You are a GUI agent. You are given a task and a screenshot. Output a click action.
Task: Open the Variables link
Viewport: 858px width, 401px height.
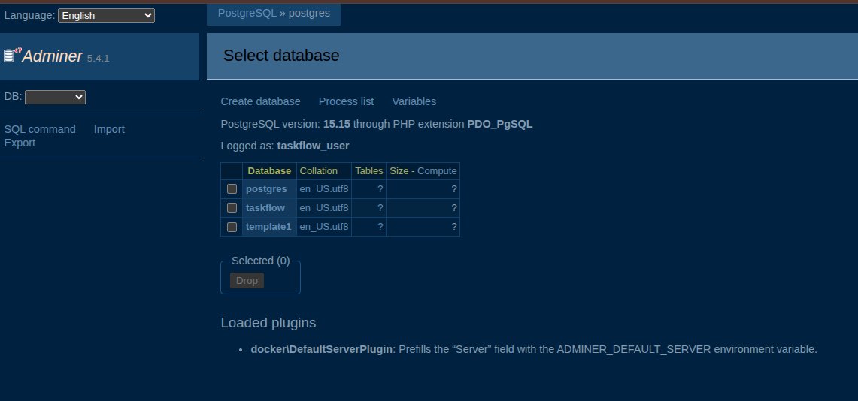tap(414, 101)
